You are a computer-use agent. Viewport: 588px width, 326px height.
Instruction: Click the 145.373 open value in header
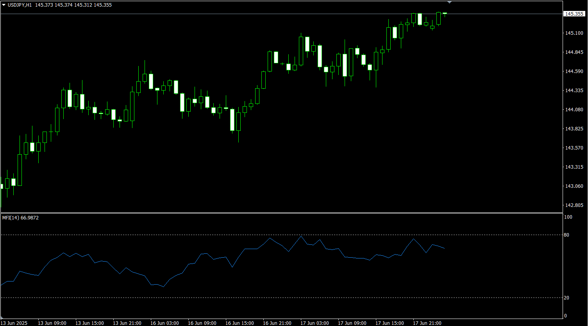(44, 5)
